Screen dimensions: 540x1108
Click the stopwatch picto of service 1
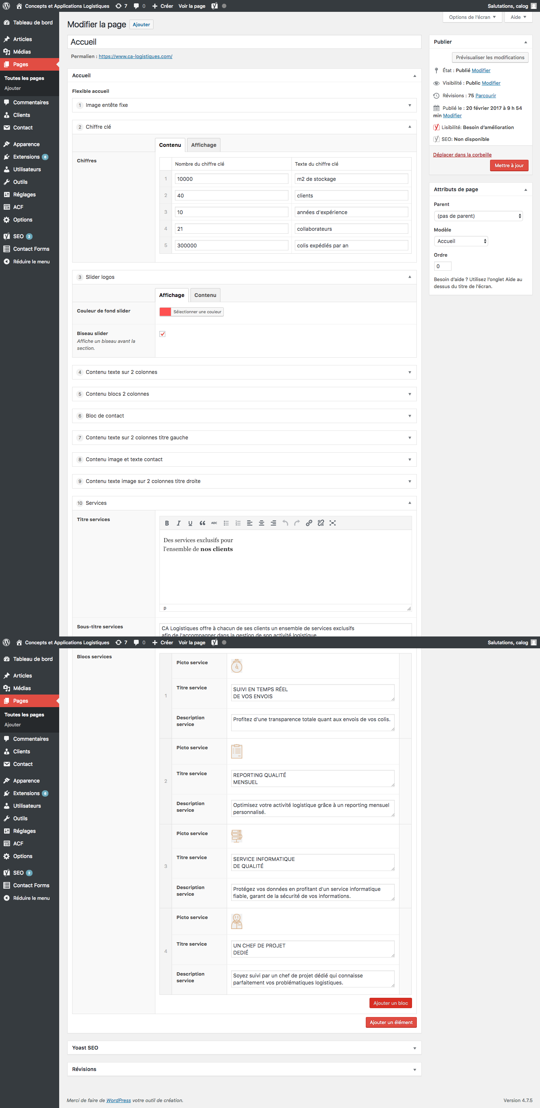click(237, 666)
